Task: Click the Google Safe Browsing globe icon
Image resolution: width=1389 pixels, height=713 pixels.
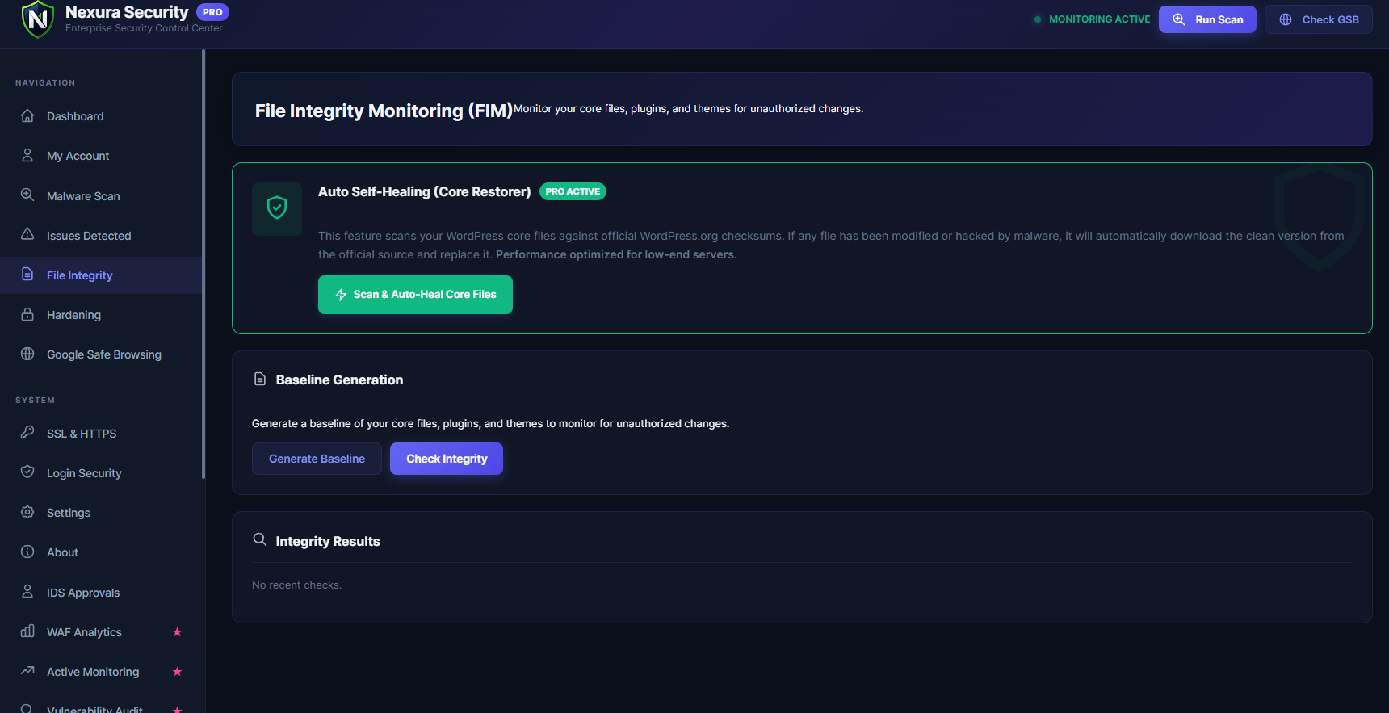Action: click(27, 354)
